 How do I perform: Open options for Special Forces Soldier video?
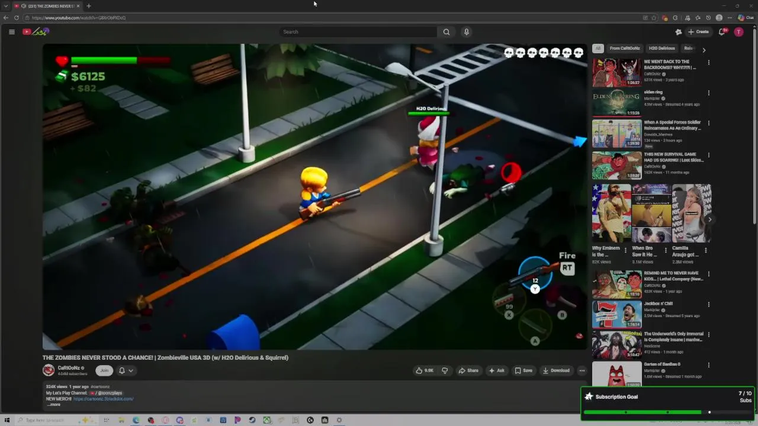coord(708,124)
